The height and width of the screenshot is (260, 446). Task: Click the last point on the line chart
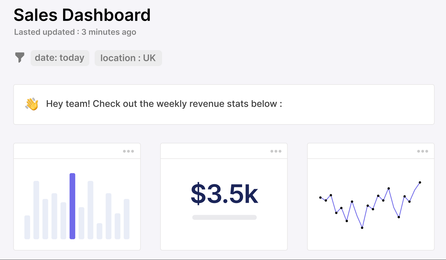420,182
